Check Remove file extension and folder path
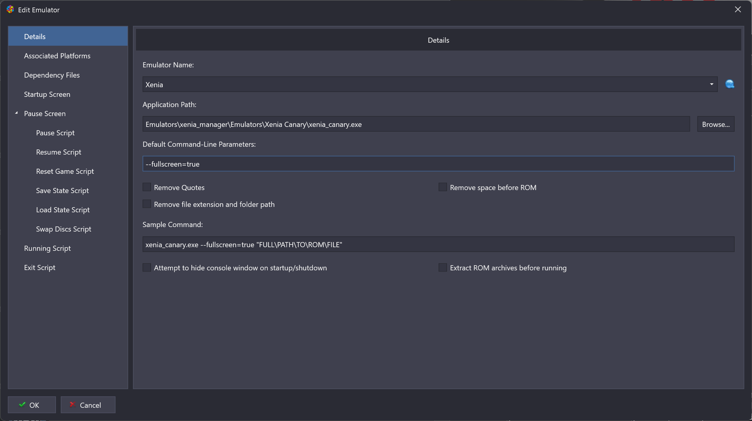Image resolution: width=752 pixels, height=421 pixels. pyautogui.click(x=147, y=204)
